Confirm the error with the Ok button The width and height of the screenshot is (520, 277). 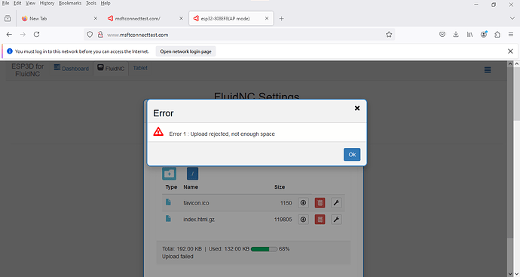pos(352,155)
